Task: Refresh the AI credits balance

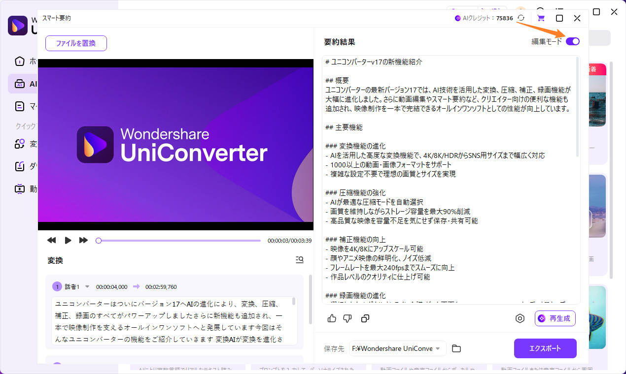Action: (x=521, y=18)
